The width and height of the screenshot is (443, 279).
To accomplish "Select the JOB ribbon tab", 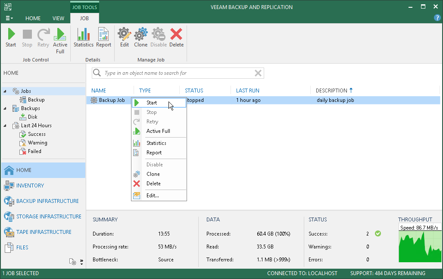I will click(84, 18).
